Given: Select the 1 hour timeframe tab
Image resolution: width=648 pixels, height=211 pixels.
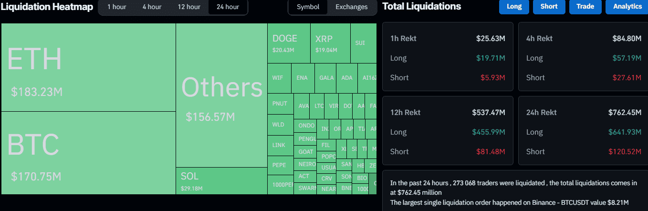Looking at the screenshot, I should pyautogui.click(x=116, y=7).
